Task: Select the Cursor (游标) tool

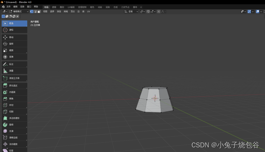Action: [x=14, y=30]
